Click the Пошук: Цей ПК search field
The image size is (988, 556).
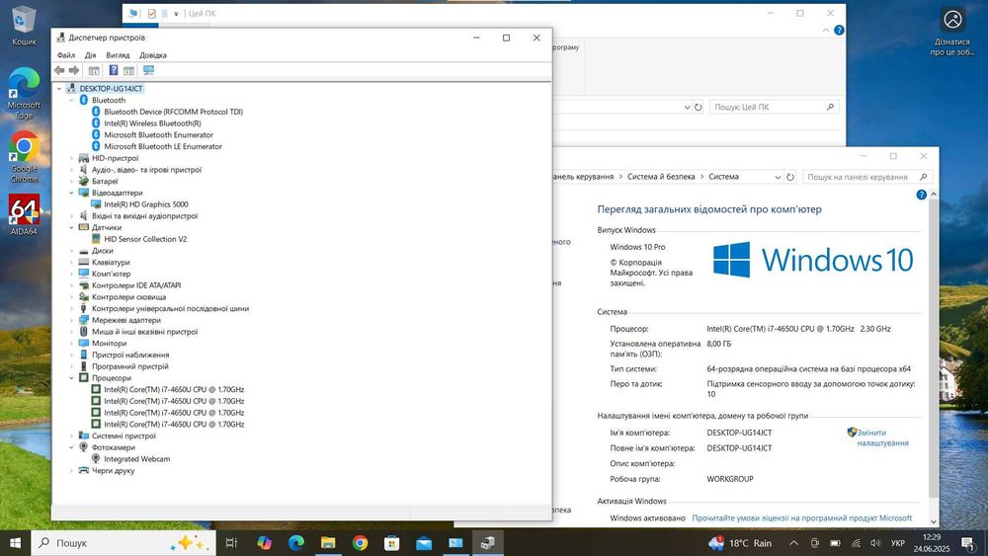point(775,107)
